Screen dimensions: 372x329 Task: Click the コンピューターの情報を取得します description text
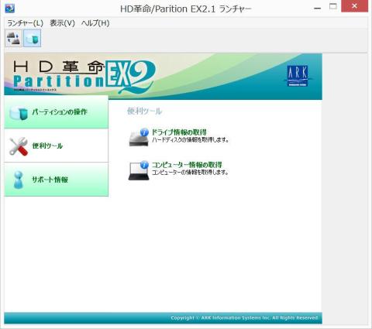[x=190, y=173]
